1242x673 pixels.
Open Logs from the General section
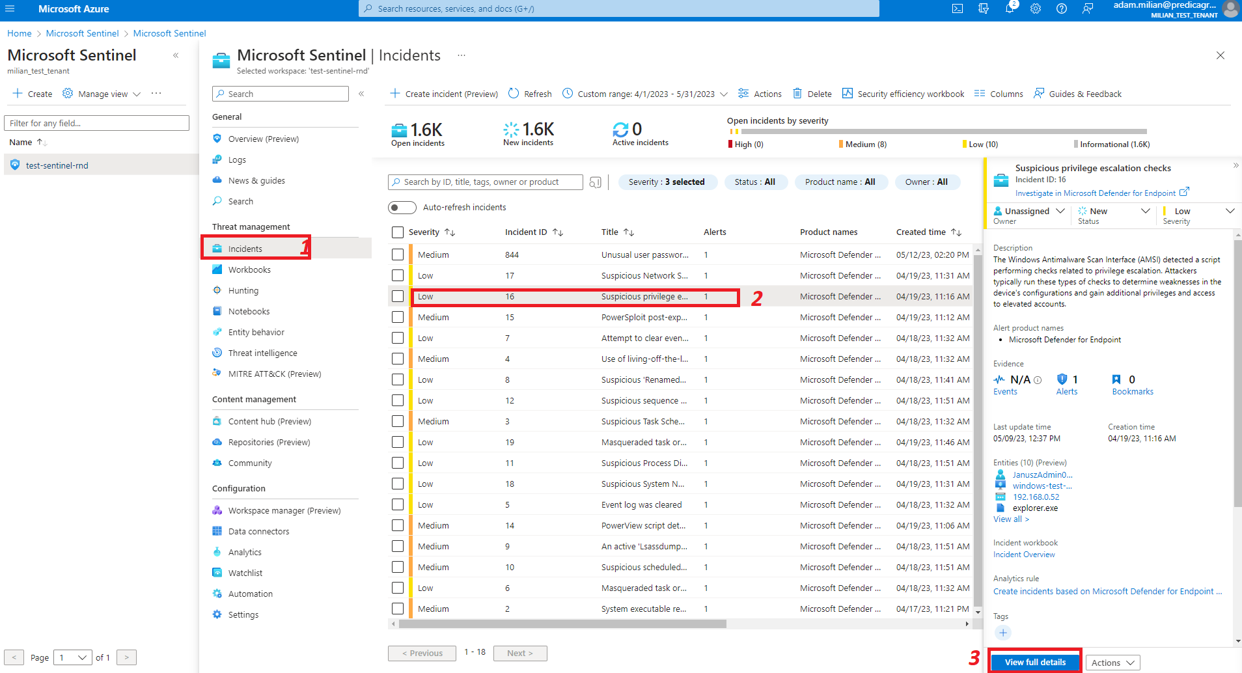237,159
